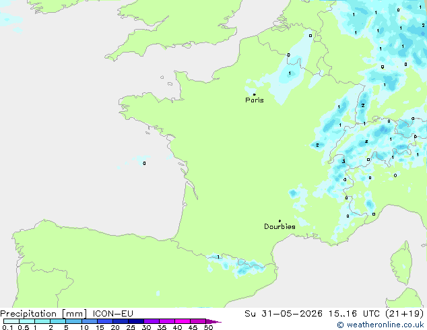Pick the 10–15 mm legend swatch
Screen dimensions: 427x330
click(x=89, y=321)
